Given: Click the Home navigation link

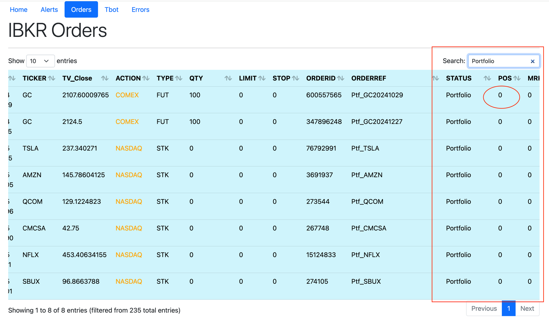Looking at the screenshot, I should coord(19,10).
